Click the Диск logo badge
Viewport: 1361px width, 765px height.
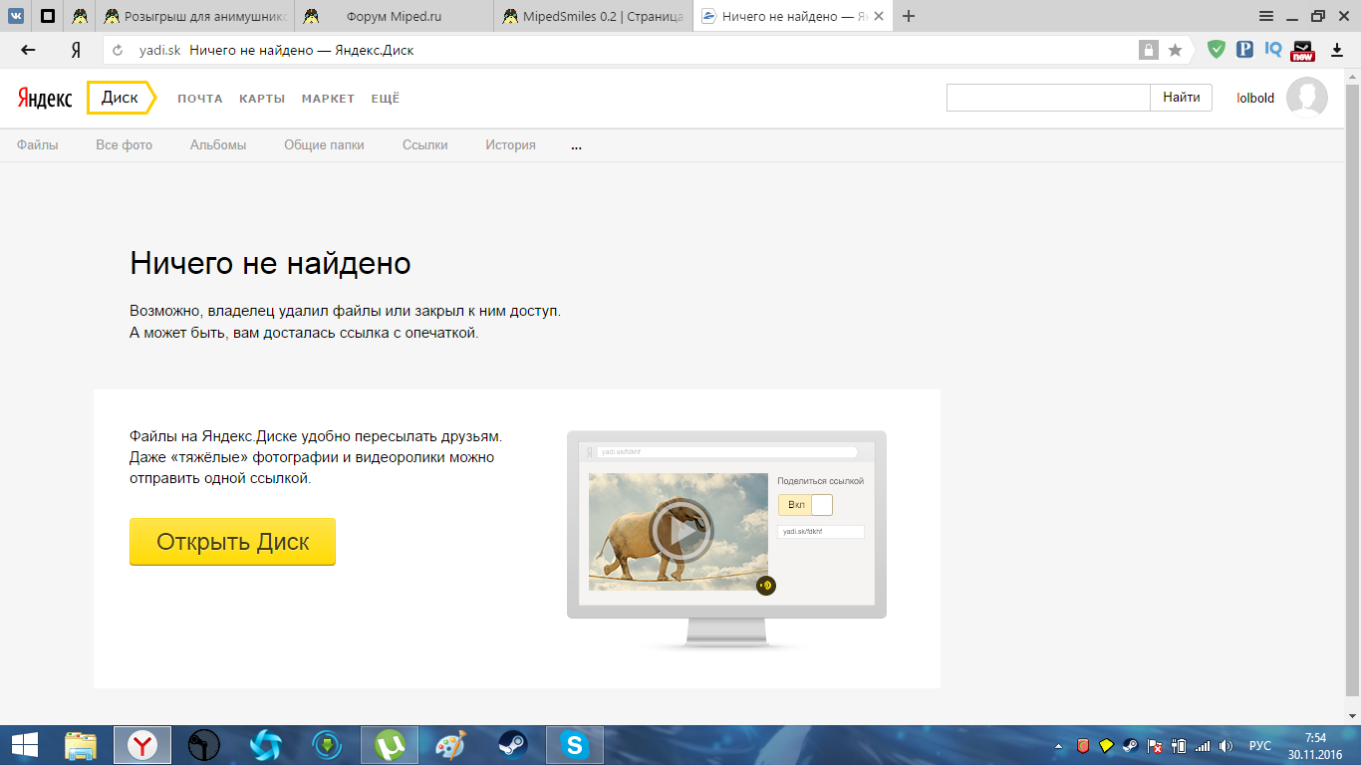(x=122, y=98)
